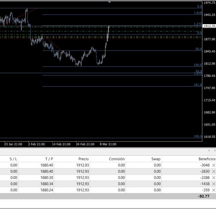216x209 pixels.
Task: Select the 1880.34 take profit cell
Action: 47,184
